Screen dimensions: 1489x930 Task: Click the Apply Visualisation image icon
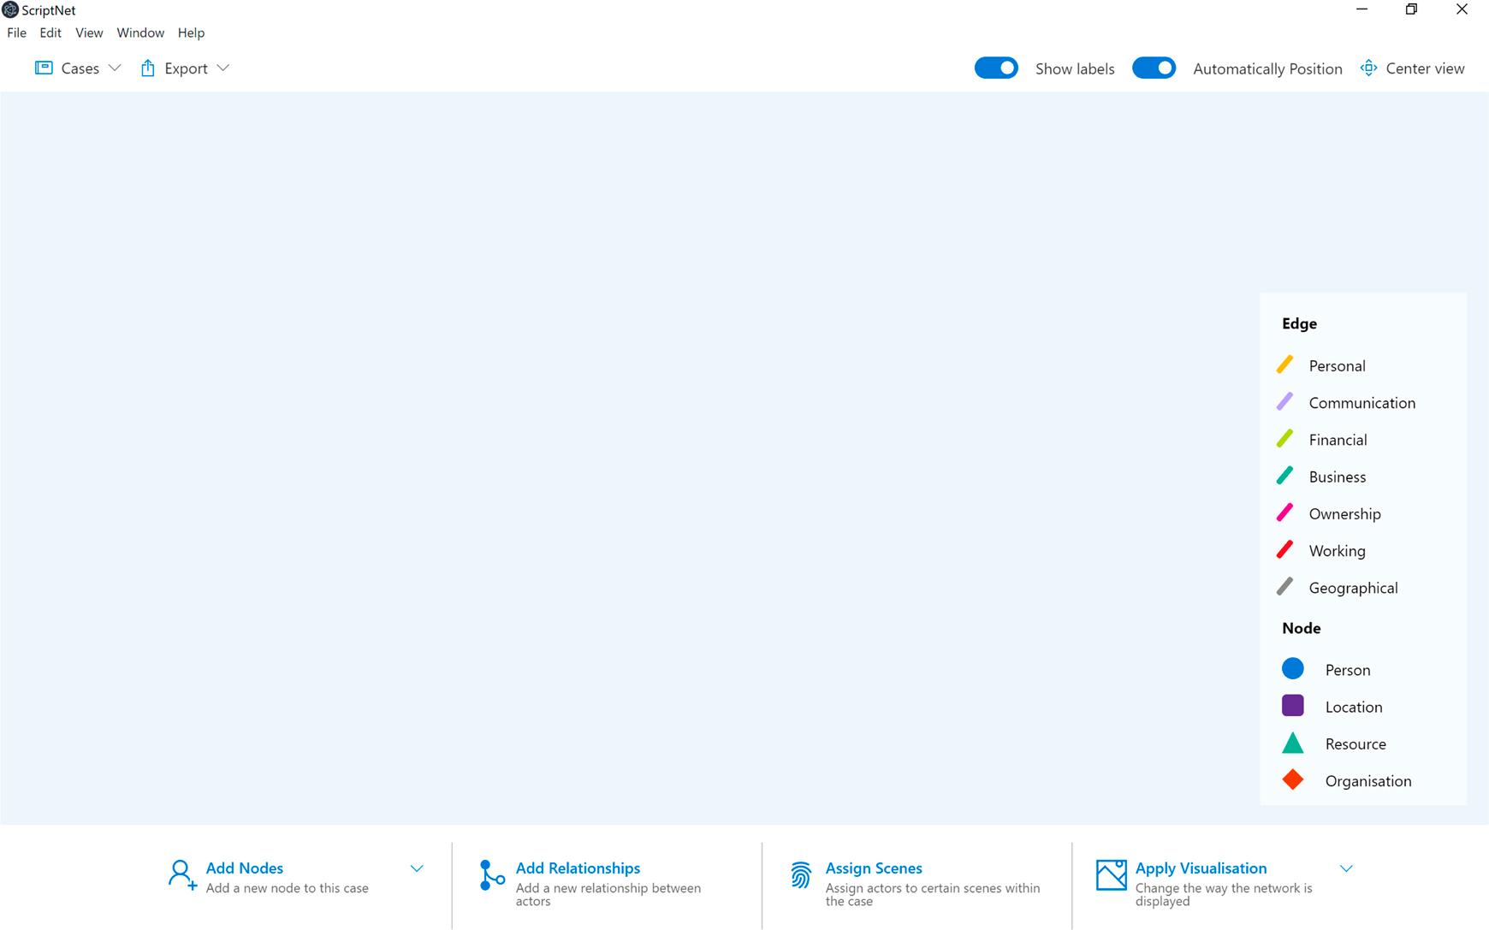tap(1112, 874)
